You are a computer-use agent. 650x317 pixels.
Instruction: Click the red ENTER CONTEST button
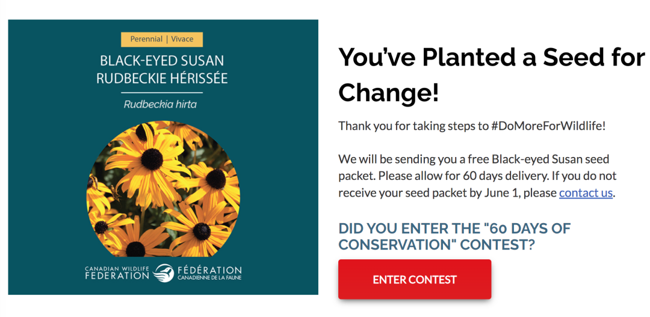pyautogui.click(x=415, y=279)
